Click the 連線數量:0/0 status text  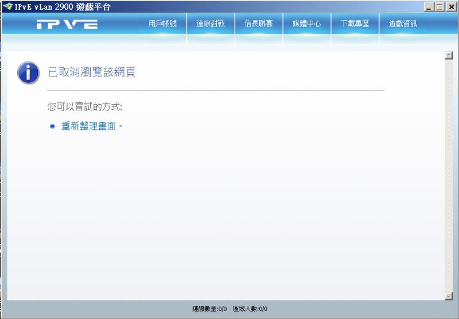(x=209, y=309)
